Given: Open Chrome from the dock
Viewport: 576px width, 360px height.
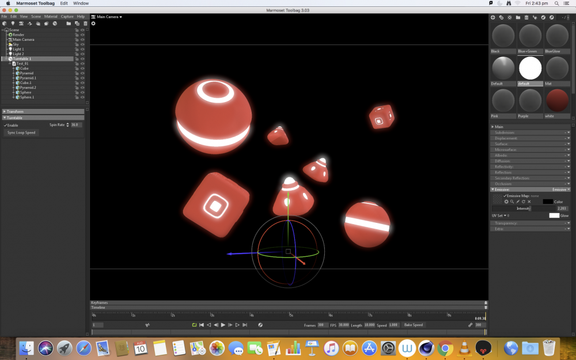Looking at the screenshot, I should pos(444,348).
